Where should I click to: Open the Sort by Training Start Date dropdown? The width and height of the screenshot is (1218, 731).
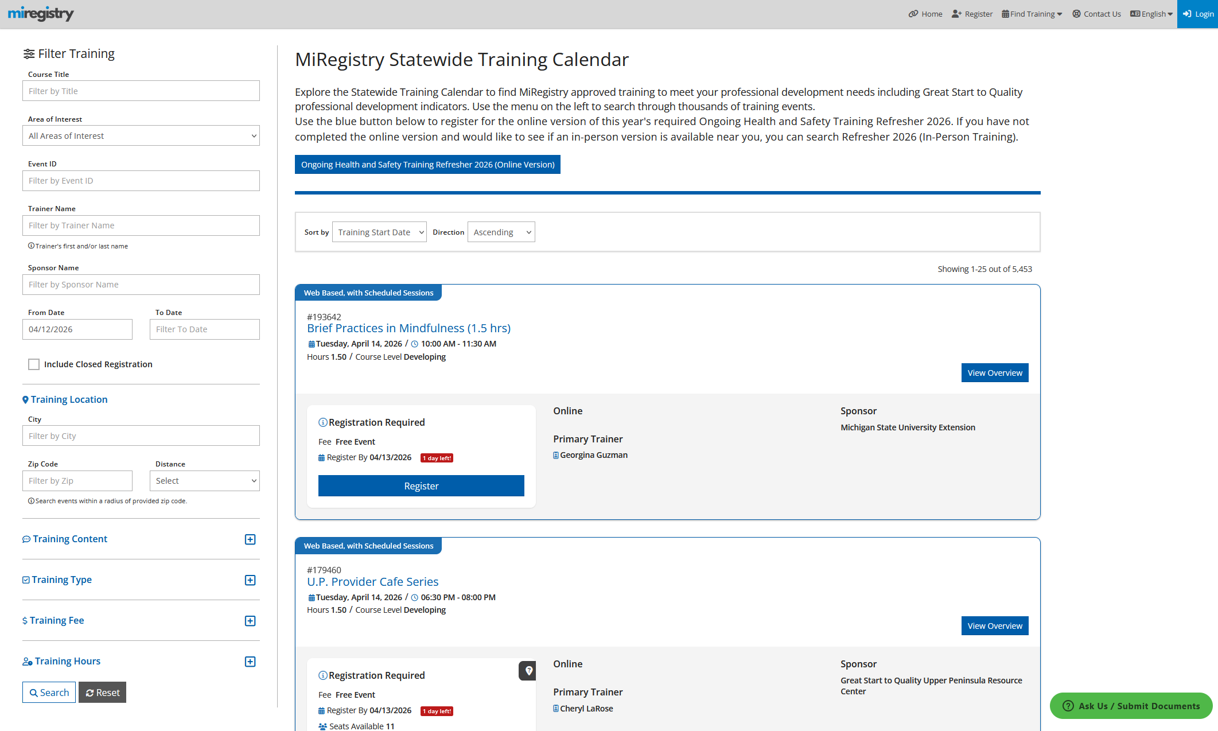379,232
